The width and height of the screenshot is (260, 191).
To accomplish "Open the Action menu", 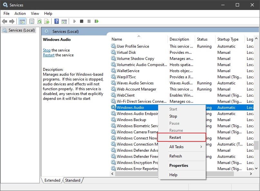I will (20, 14).
